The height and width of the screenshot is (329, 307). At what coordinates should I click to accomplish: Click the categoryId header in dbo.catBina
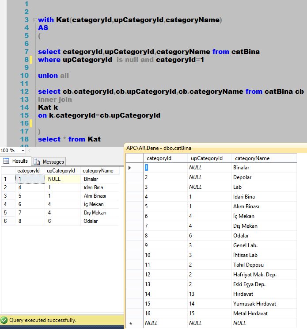coord(165,158)
